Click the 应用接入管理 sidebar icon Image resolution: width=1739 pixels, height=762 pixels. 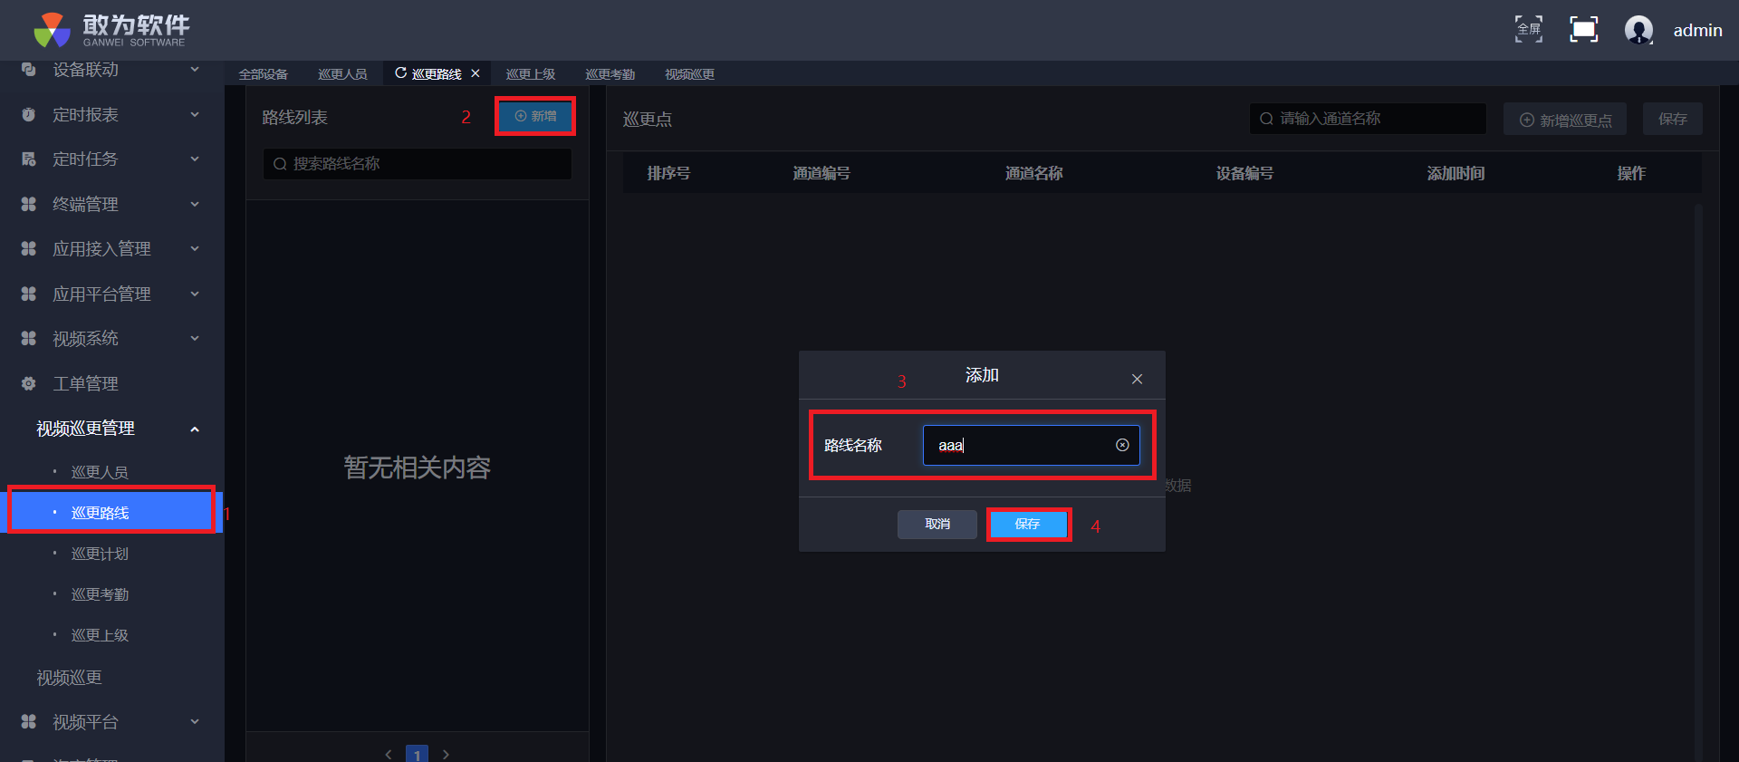tap(29, 248)
